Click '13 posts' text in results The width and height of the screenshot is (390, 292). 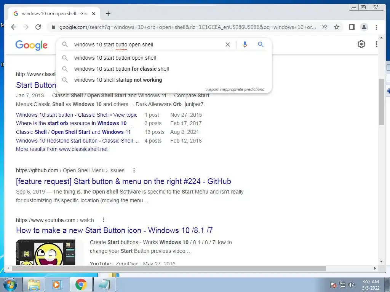click(155, 132)
